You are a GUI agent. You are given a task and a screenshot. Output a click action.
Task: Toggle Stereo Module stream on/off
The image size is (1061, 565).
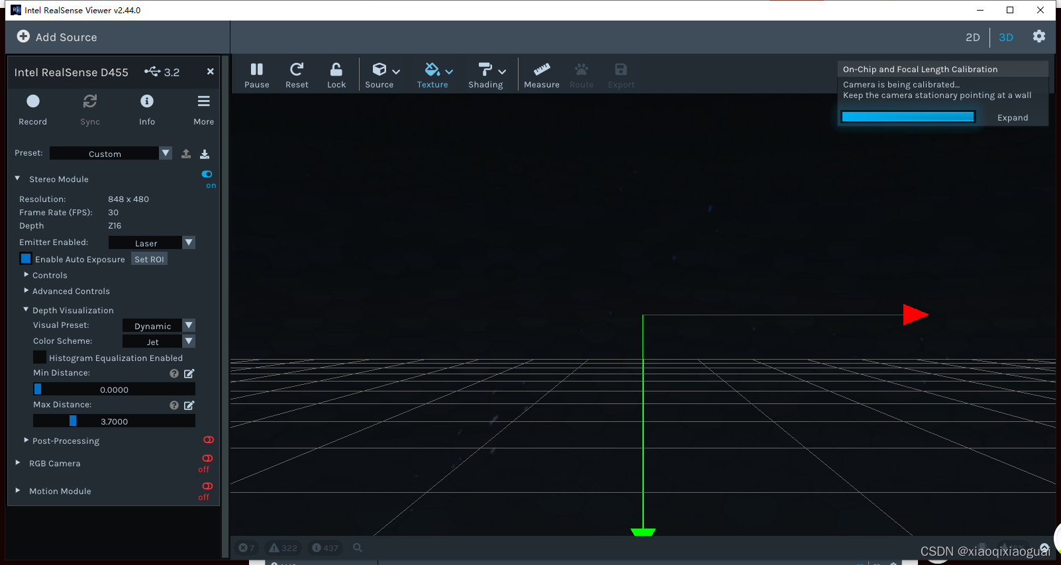[207, 174]
